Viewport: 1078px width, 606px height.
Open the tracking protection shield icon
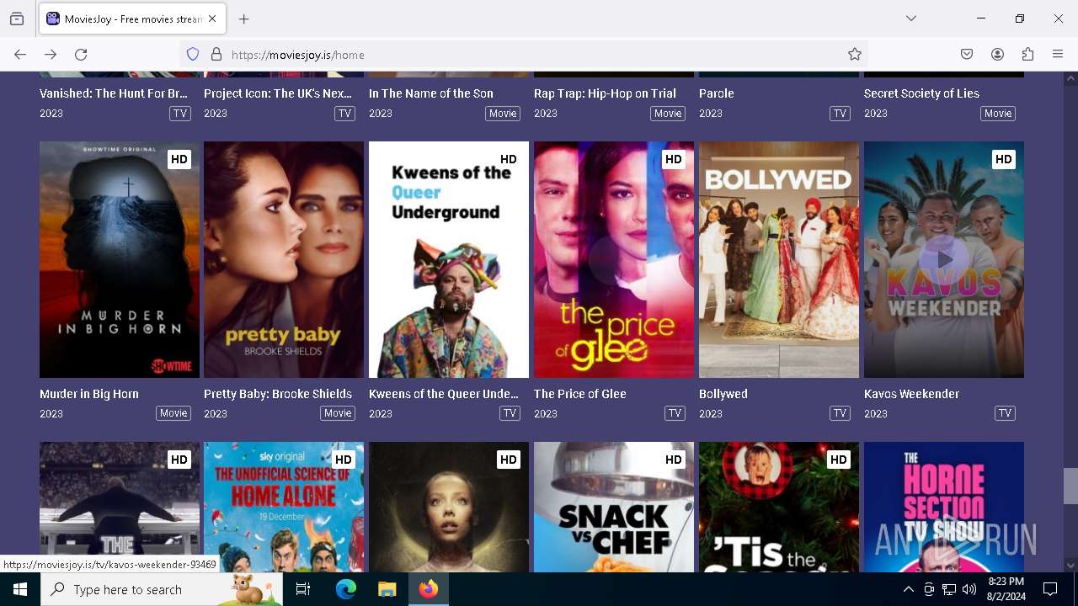[x=193, y=55]
